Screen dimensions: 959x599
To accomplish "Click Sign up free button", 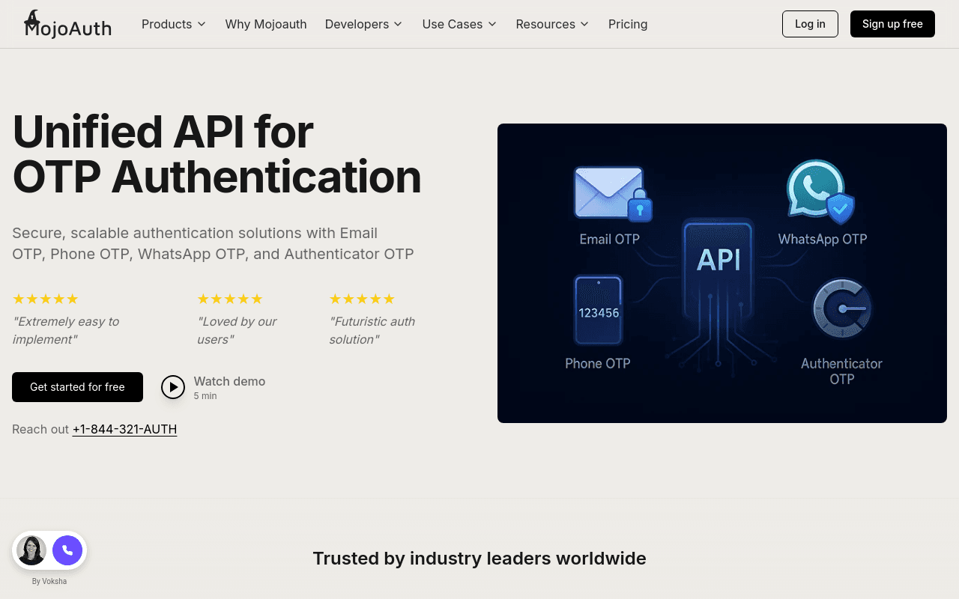I will (x=892, y=24).
